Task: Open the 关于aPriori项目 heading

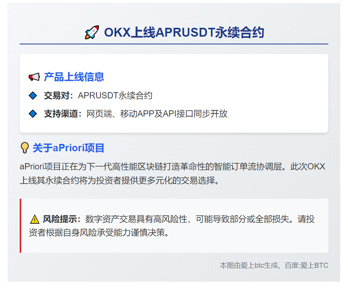Action: 68,148
